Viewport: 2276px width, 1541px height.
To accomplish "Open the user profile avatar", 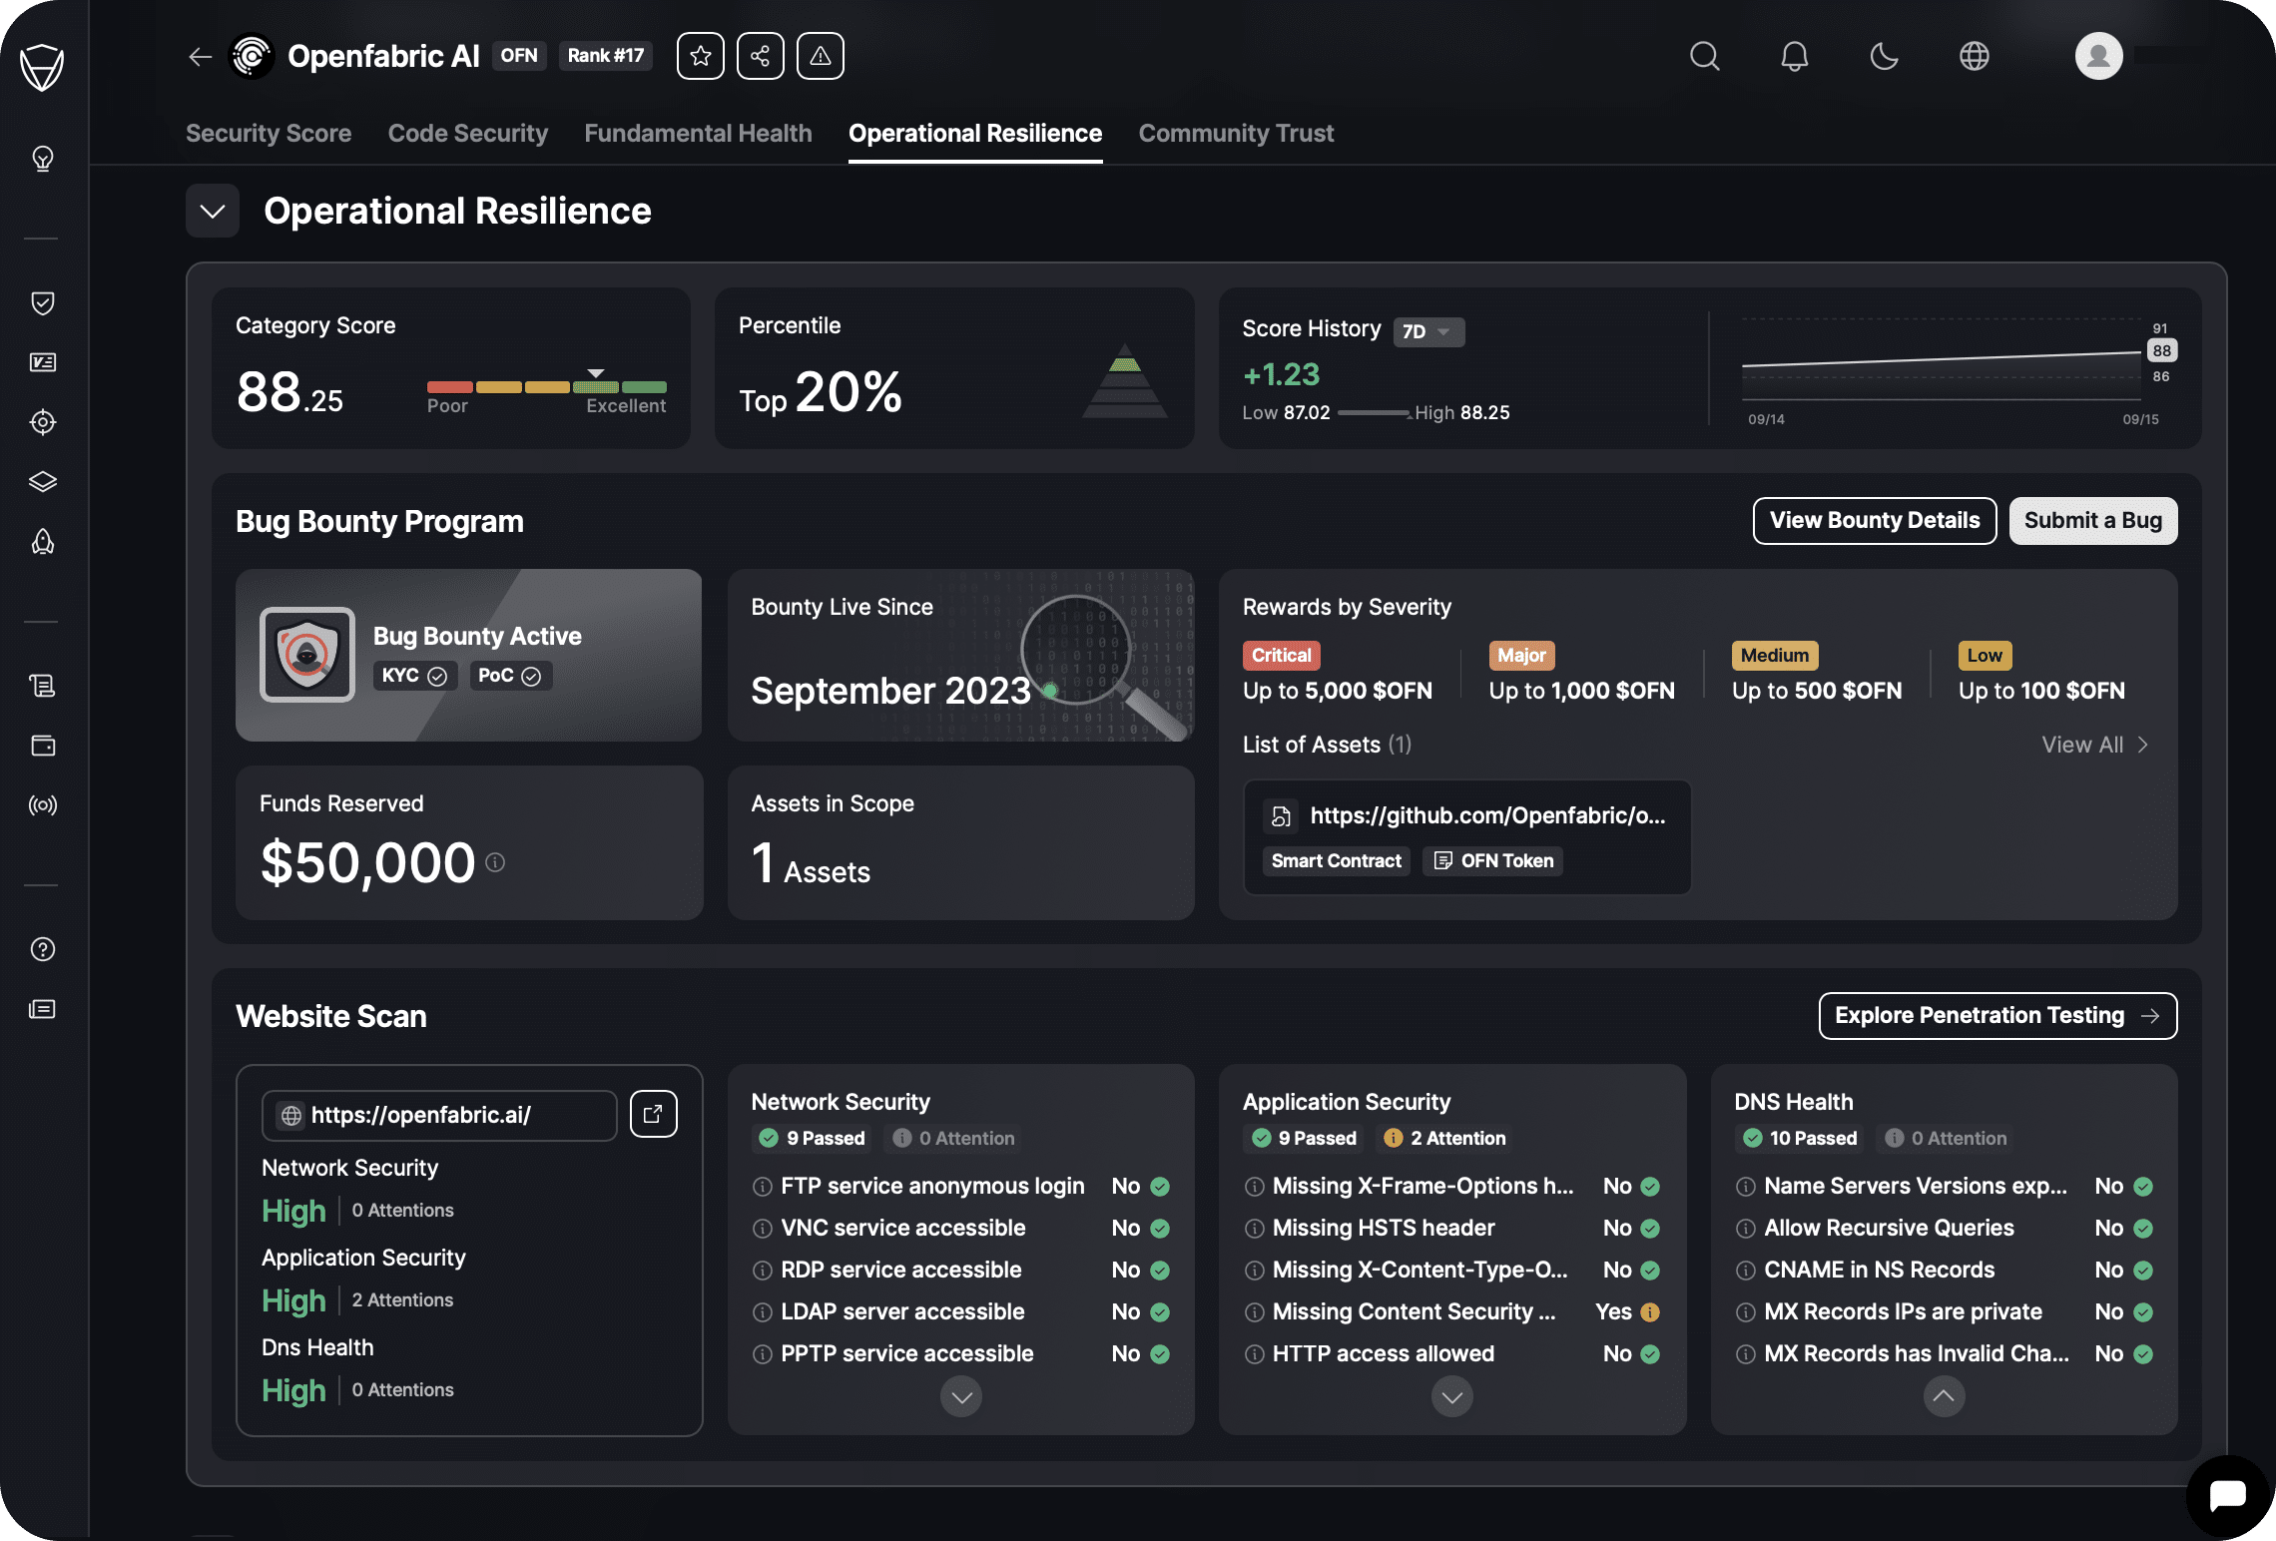I will click(2099, 56).
